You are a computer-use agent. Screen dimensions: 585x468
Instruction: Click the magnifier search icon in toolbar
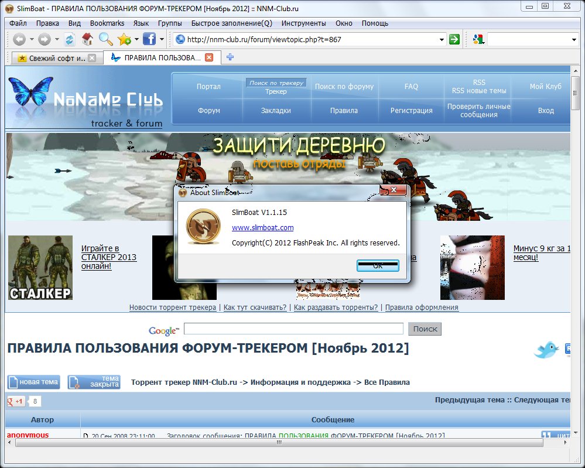coord(105,39)
